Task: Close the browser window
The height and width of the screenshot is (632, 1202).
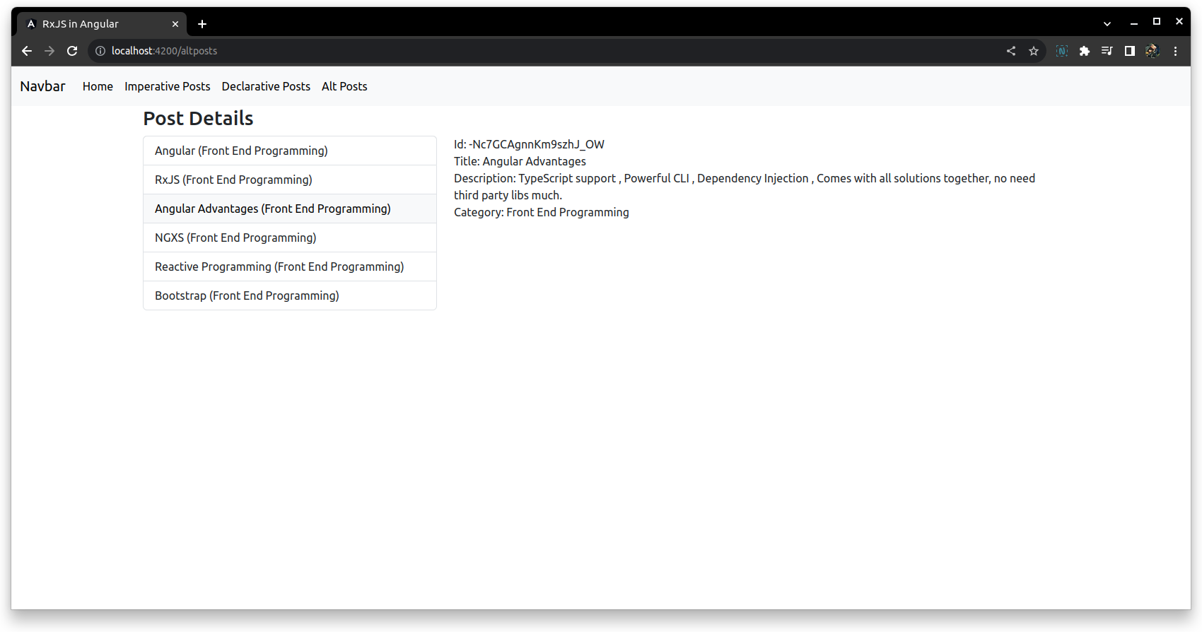Action: (1179, 22)
